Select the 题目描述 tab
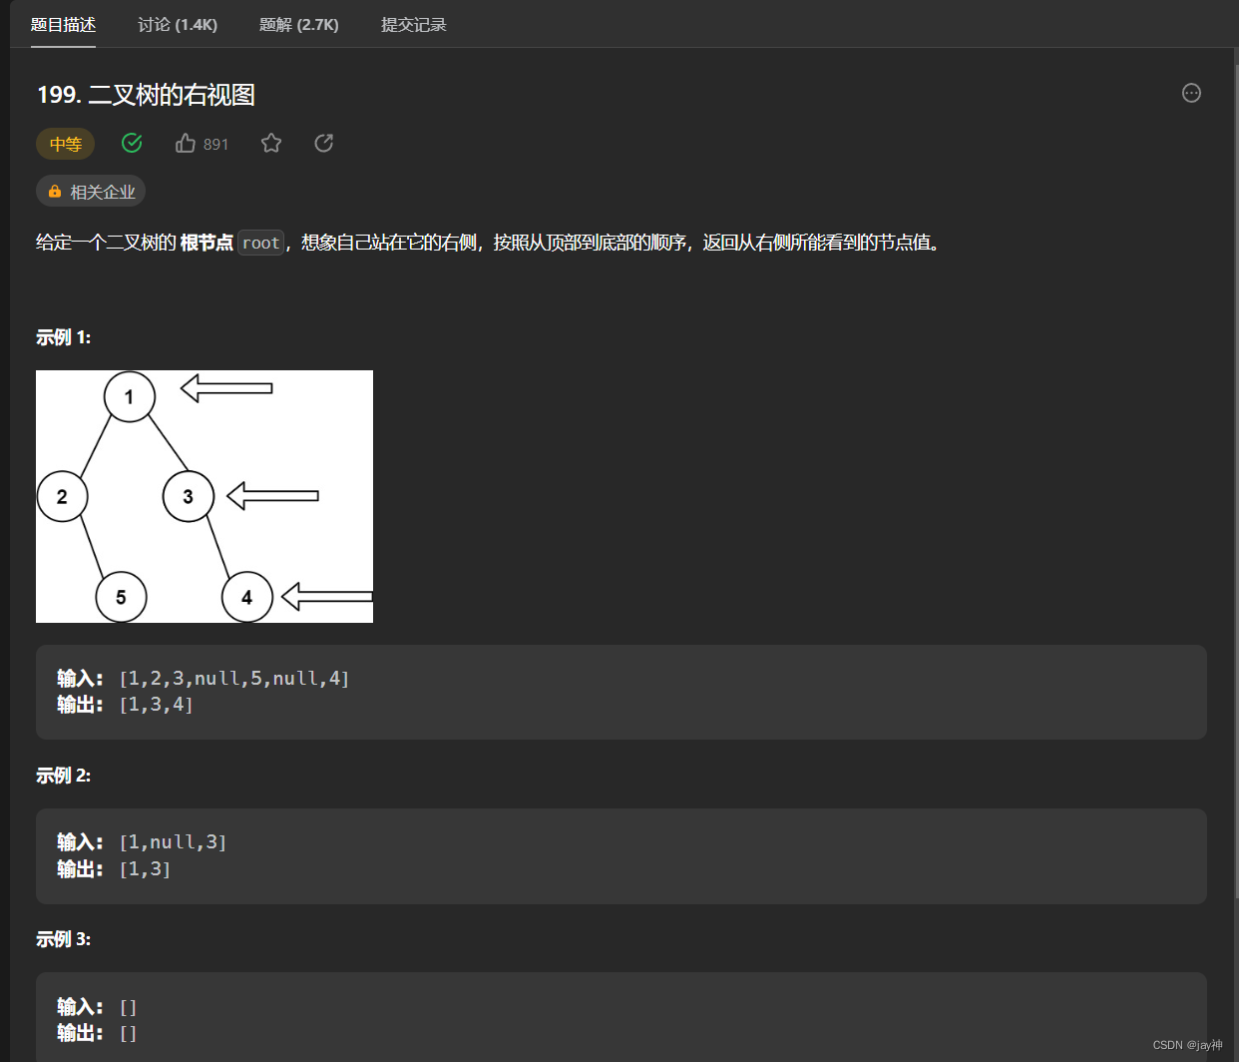 [x=64, y=25]
